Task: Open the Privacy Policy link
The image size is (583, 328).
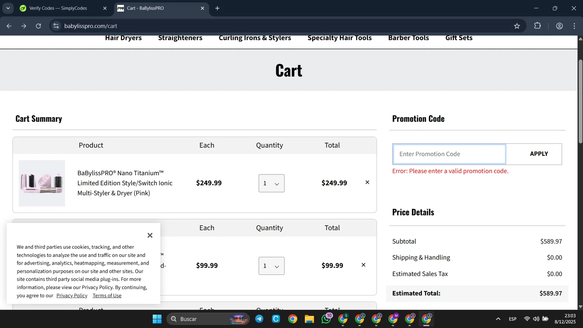Action: coord(72,296)
